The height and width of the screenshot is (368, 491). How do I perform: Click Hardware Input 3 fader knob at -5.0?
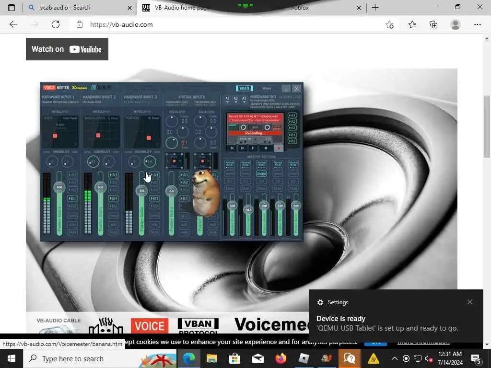pyautogui.click(x=141, y=190)
